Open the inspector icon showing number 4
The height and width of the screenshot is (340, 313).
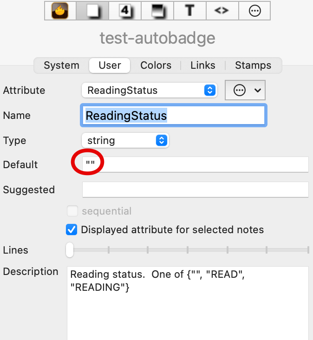pos(125,11)
